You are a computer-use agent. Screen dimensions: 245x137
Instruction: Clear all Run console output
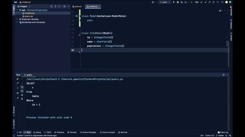pyautogui.click(x=22, y=99)
